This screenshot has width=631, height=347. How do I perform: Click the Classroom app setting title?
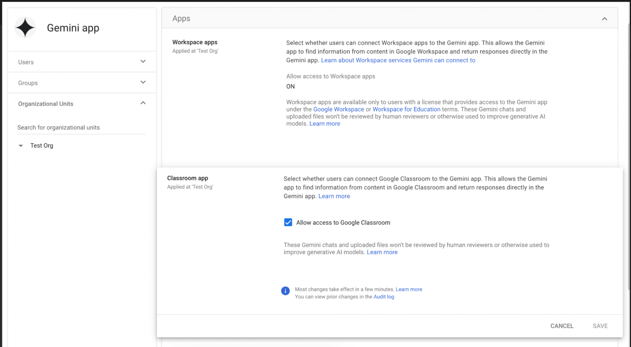(x=188, y=178)
